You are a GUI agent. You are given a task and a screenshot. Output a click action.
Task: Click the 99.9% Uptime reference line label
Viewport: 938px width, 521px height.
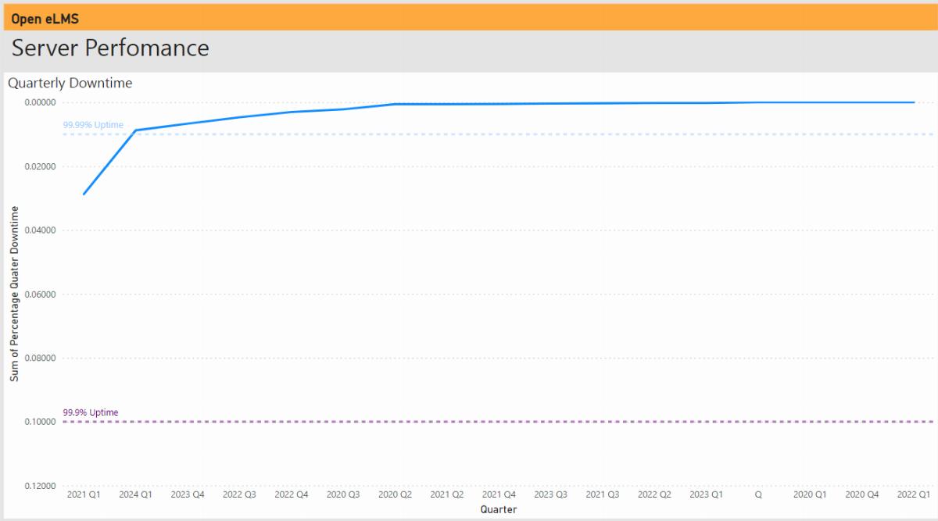click(91, 412)
